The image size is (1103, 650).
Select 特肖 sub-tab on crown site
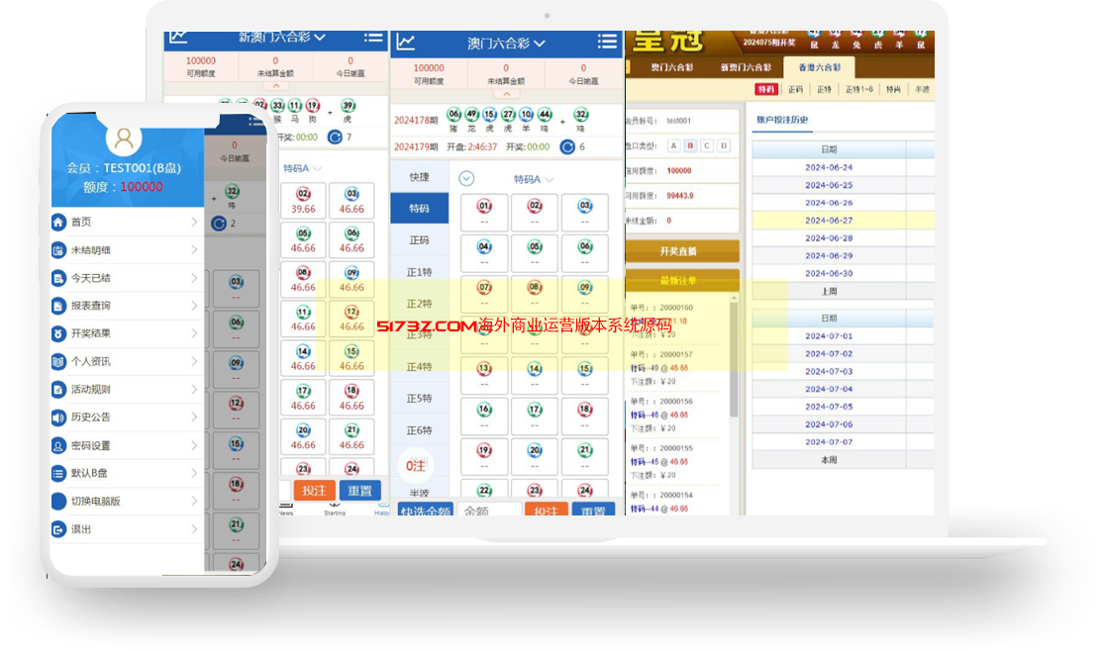click(893, 89)
